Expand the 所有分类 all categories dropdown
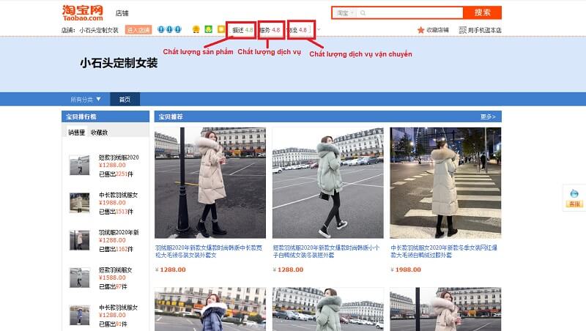586x331 pixels. pyautogui.click(x=86, y=100)
